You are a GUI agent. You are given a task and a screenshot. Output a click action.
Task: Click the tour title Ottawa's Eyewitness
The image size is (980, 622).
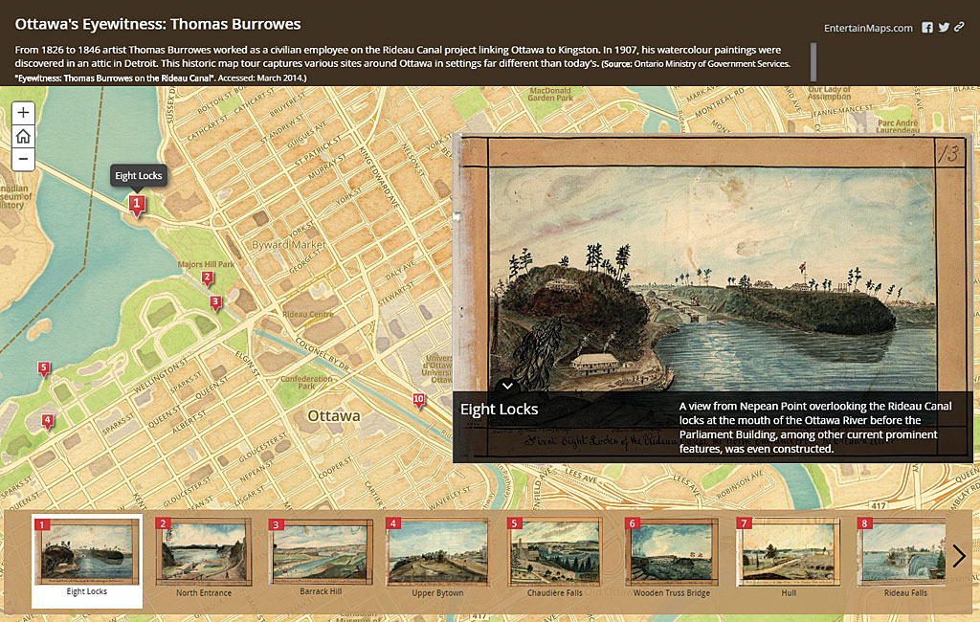(x=158, y=24)
